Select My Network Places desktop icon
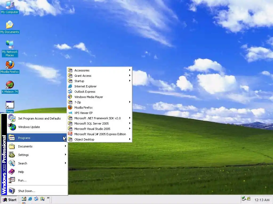 coord(10,49)
